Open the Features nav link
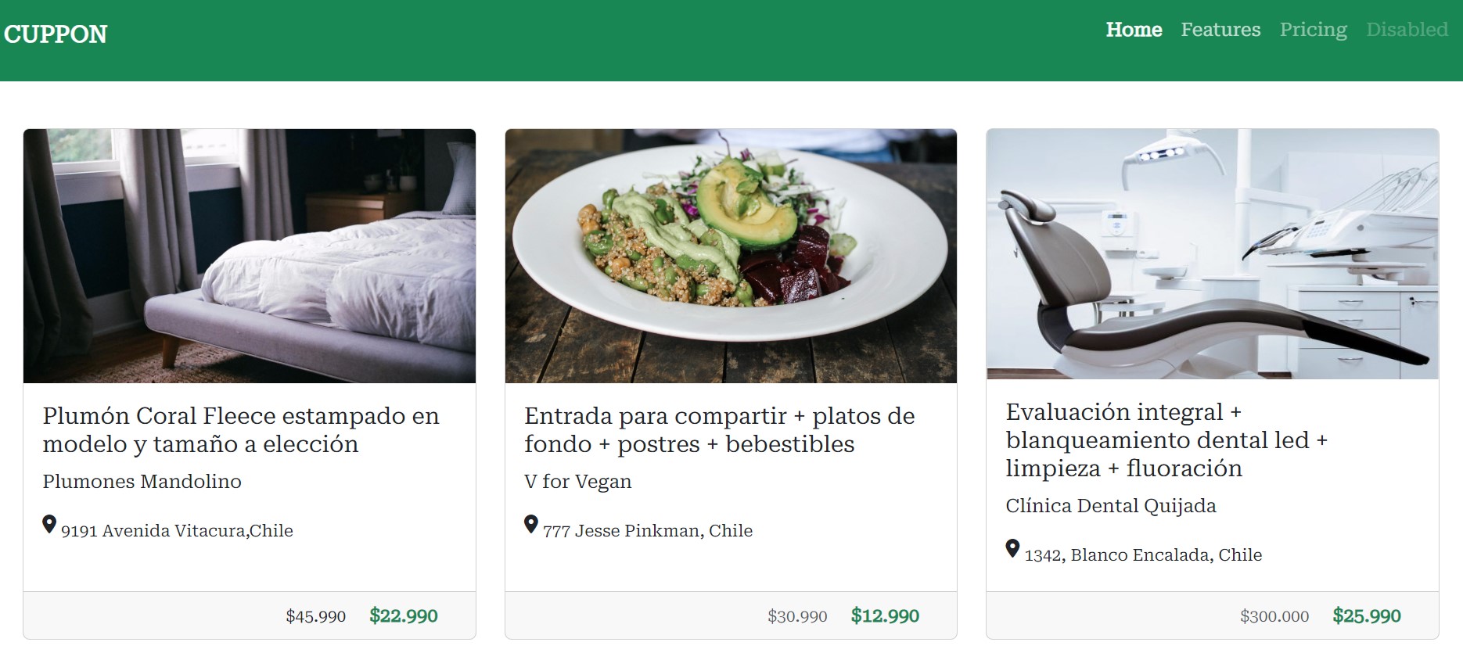 (x=1220, y=30)
